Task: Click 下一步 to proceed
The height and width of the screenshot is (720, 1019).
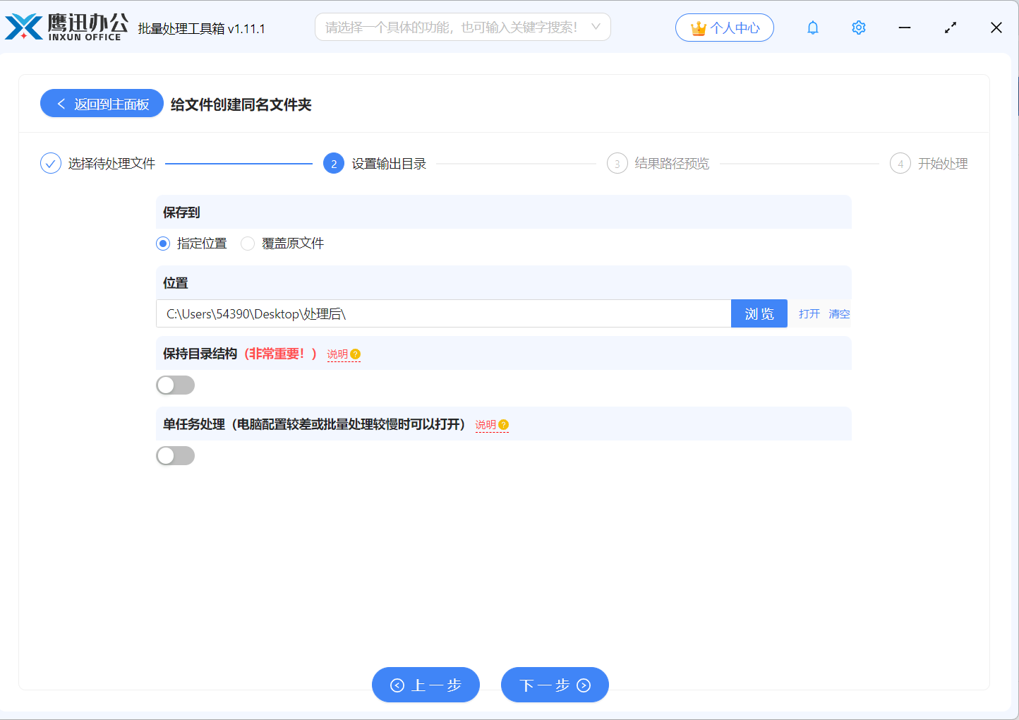Action: [x=555, y=685]
